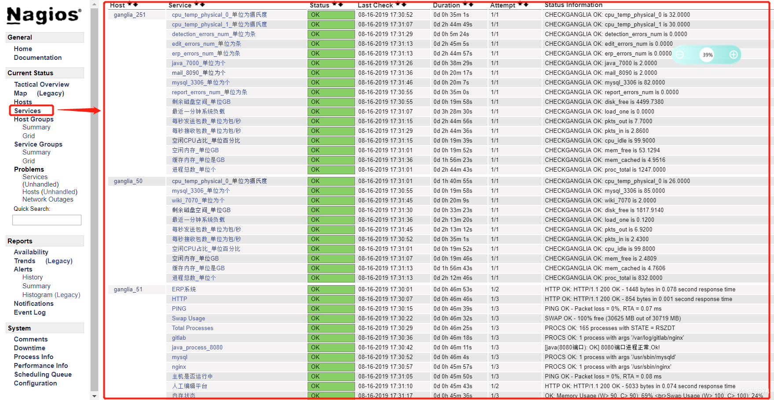Zoom in with the plus button

[x=734, y=55]
